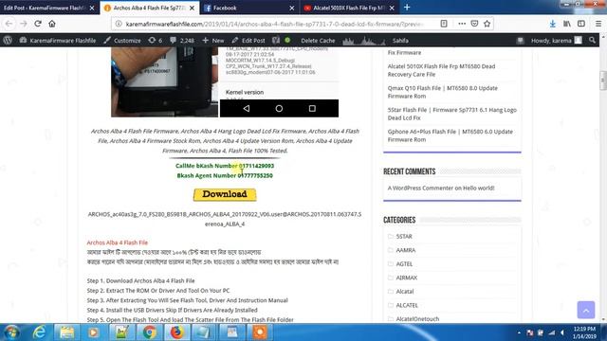Open the Windows Start button

click(x=11, y=332)
